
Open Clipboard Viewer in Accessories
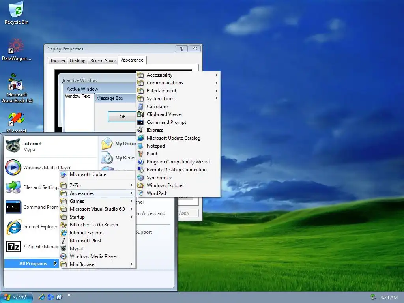[178, 114]
